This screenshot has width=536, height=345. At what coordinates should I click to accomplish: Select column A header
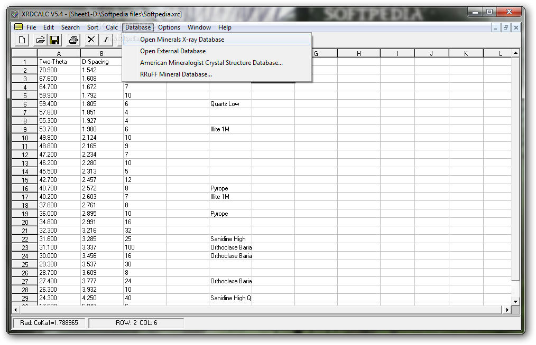pos(59,53)
